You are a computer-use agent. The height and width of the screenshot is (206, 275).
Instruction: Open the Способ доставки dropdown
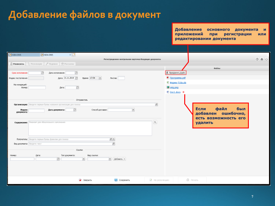tap(133, 110)
